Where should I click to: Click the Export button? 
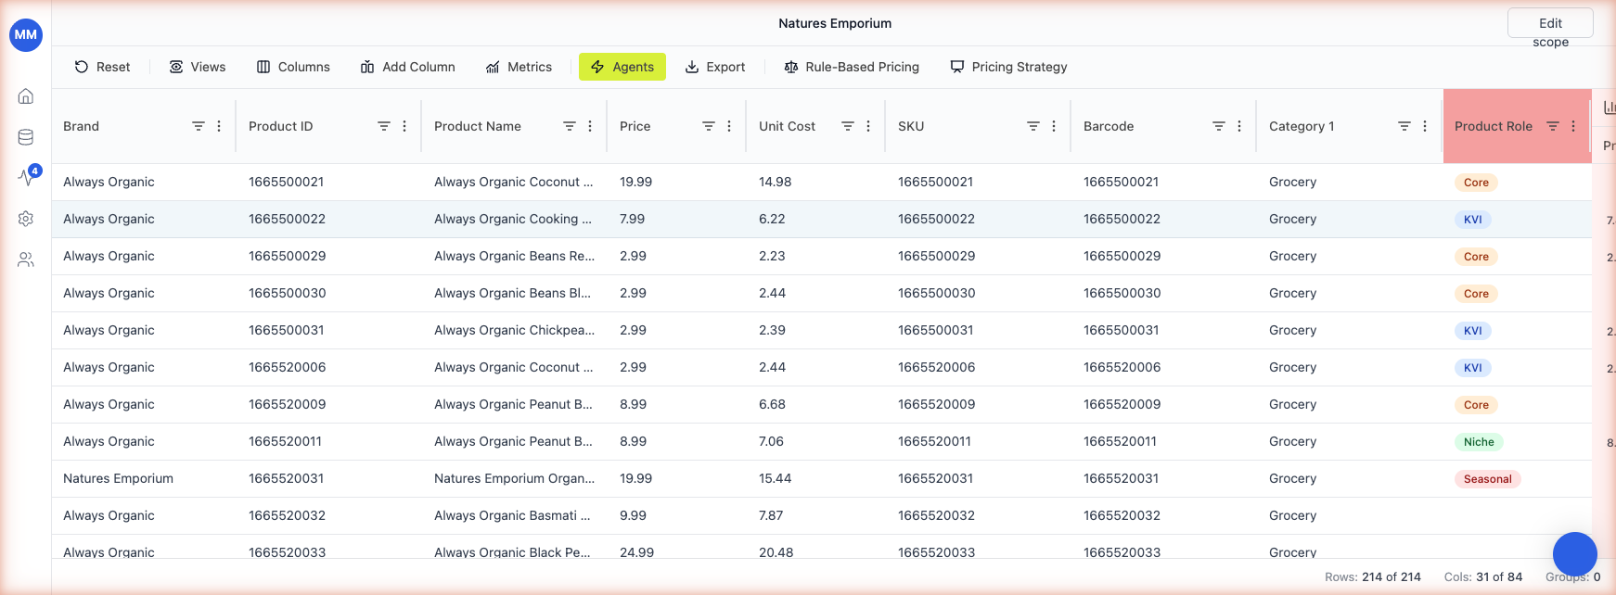click(x=715, y=67)
